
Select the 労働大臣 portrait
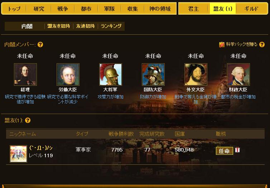click(x=68, y=74)
